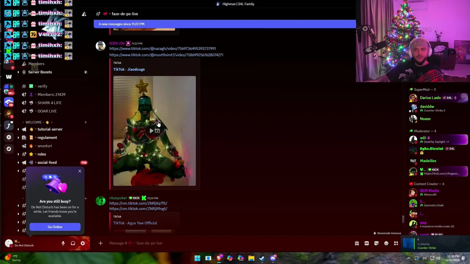Open the anunturi channel
This screenshot has height=264, width=470.
point(45,146)
